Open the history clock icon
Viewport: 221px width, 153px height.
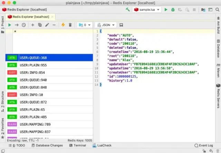point(24,25)
